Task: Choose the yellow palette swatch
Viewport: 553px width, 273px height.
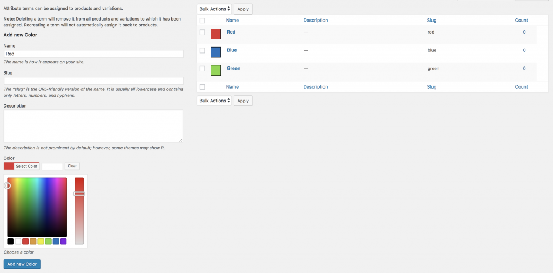Action: tap(41, 242)
